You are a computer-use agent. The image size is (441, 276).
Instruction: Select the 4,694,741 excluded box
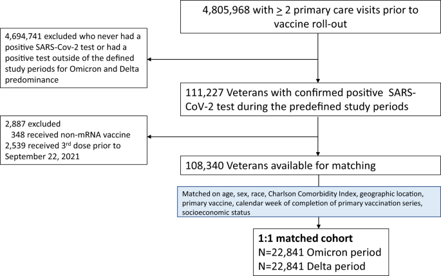75,57
